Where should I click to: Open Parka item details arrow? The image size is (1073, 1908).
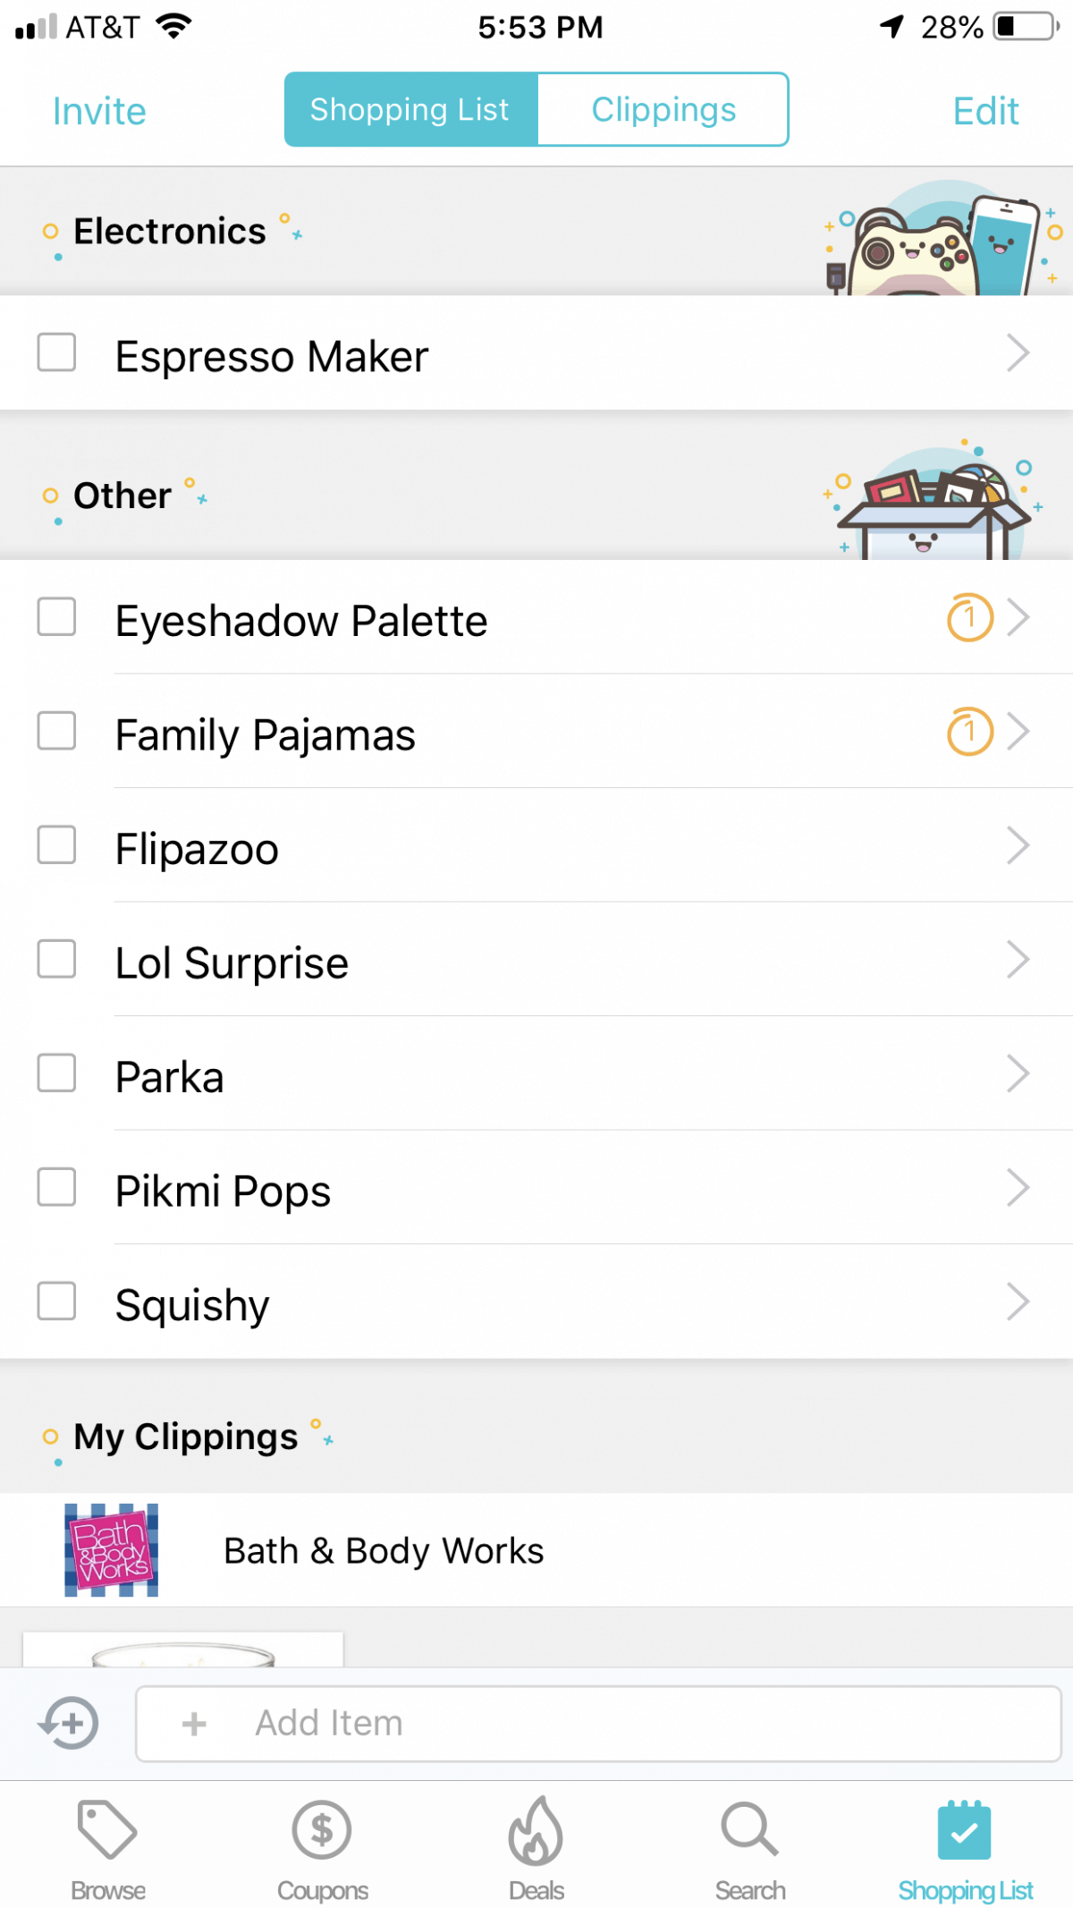click(x=1018, y=1073)
